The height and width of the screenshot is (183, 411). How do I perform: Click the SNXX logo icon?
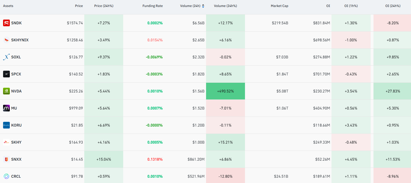point(6,159)
